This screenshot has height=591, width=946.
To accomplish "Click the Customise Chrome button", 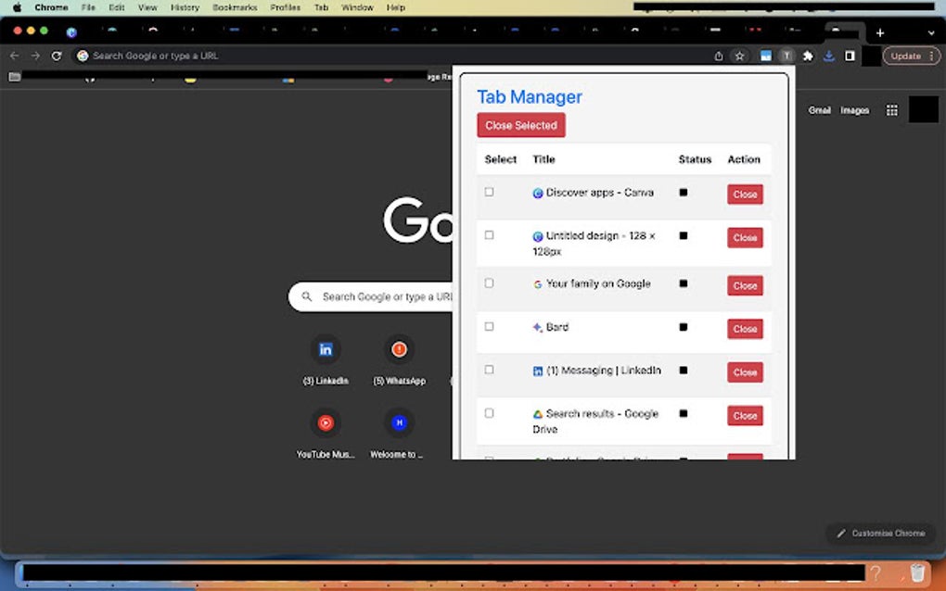I will click(879, 534).
